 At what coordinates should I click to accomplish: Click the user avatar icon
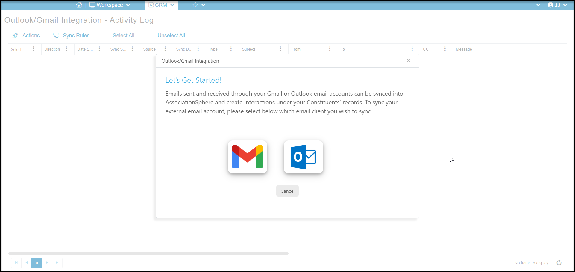tap(550, 5)
